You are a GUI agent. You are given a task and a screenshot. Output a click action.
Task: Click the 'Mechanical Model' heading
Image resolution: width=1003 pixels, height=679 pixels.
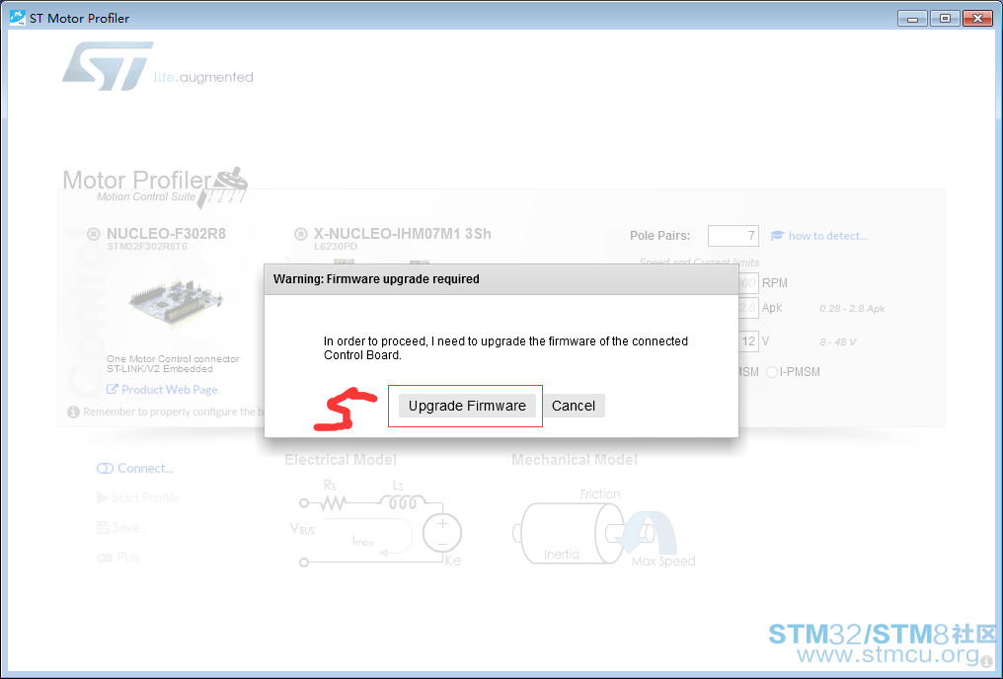coord(575,460)
